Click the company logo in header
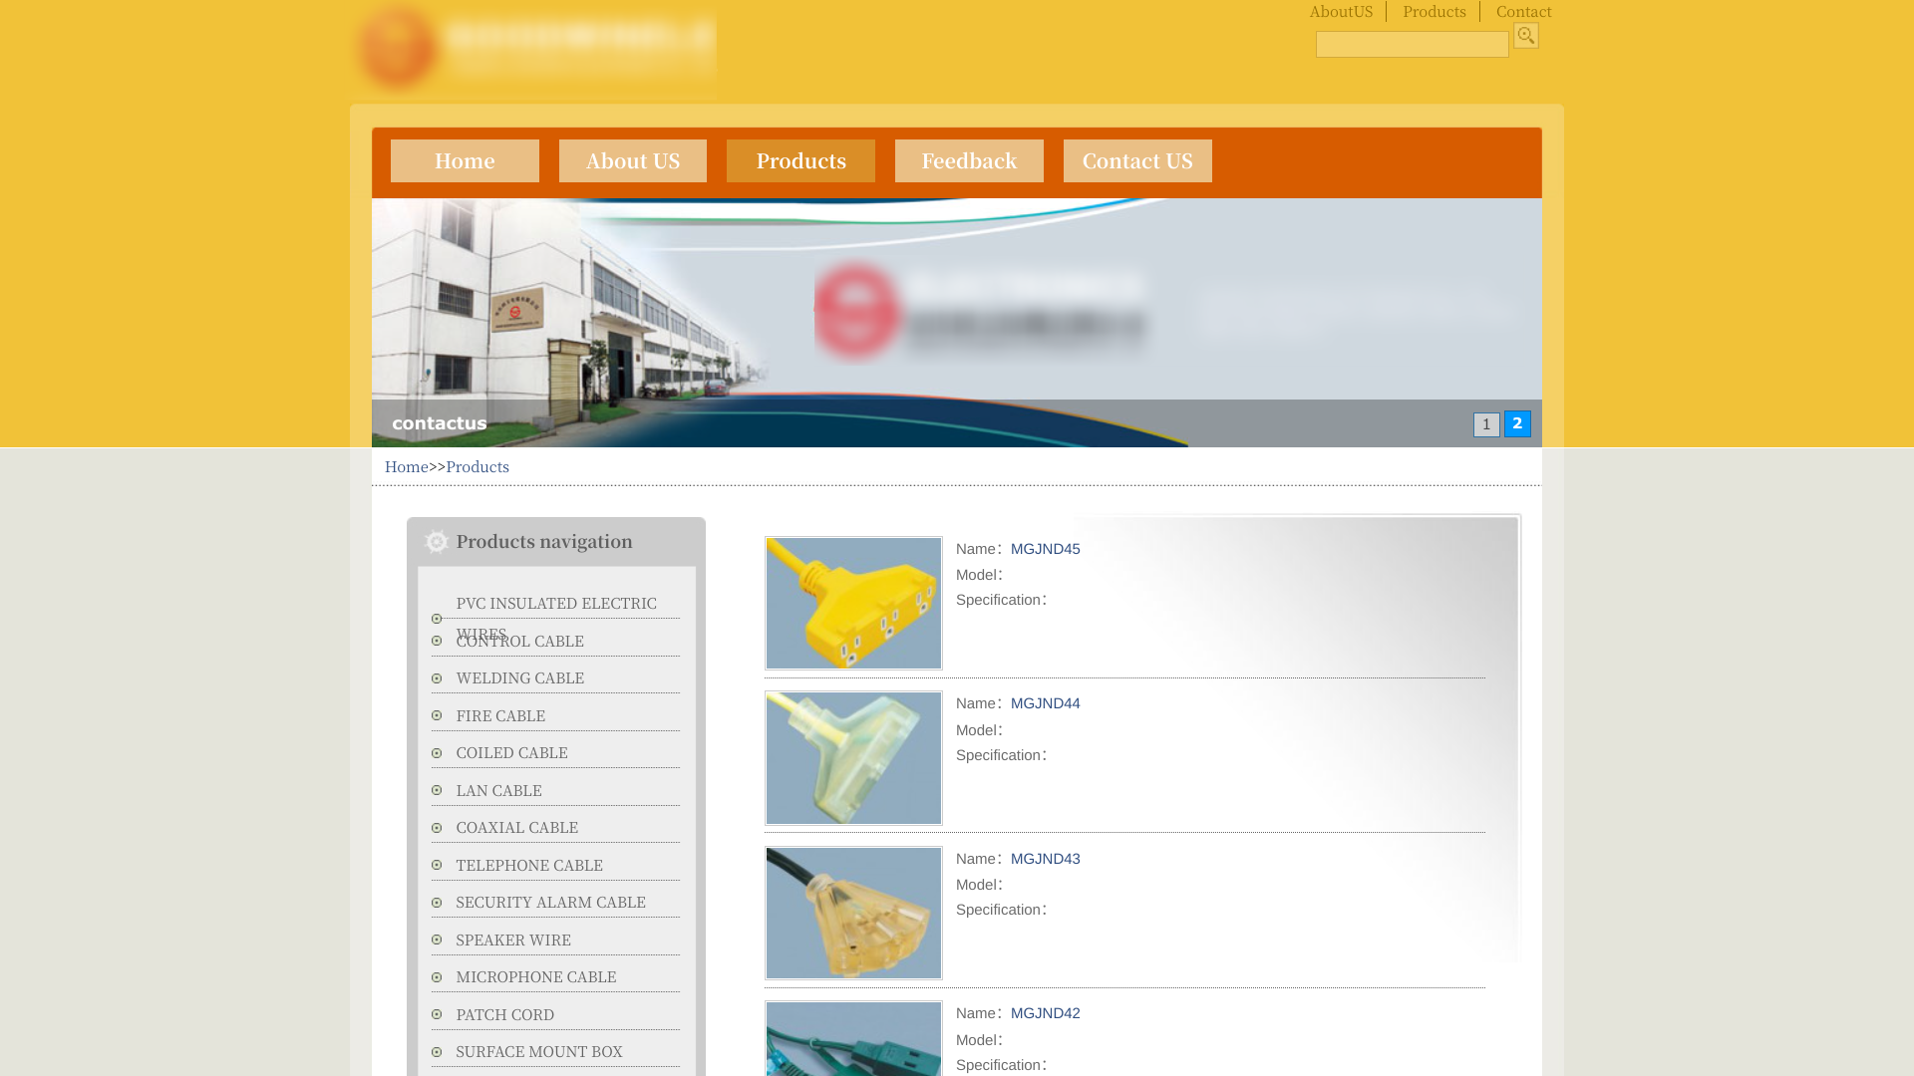Screen dimensions: 1914x1076 [x=533, y=49]
